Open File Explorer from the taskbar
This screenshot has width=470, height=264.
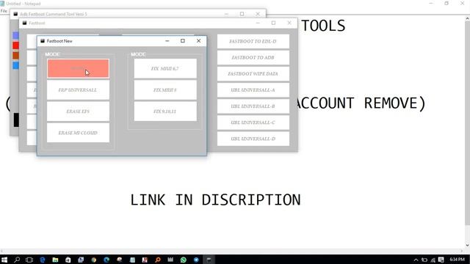[x=55, y=260]
